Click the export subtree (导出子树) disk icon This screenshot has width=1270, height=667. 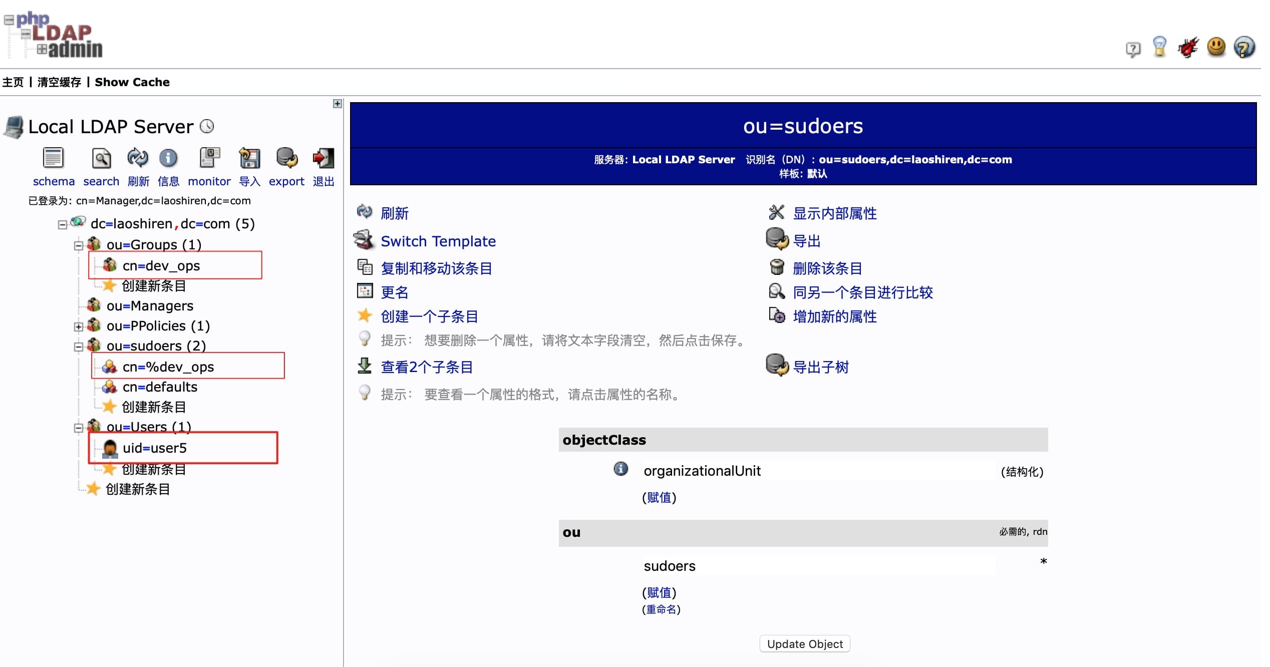[777, 365]
